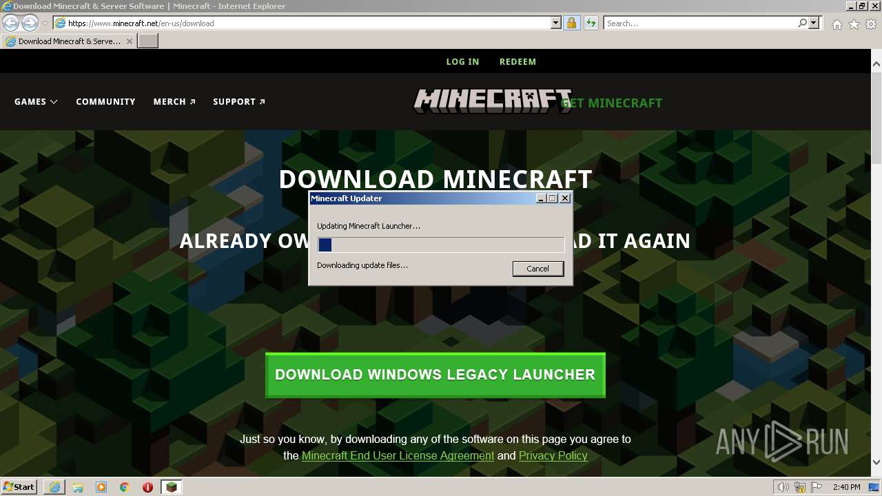Image resolution: width=882 pixels, height=496 pixels.
Task: Click the browser Back arrow button
Action: click(x=10, y=23)
